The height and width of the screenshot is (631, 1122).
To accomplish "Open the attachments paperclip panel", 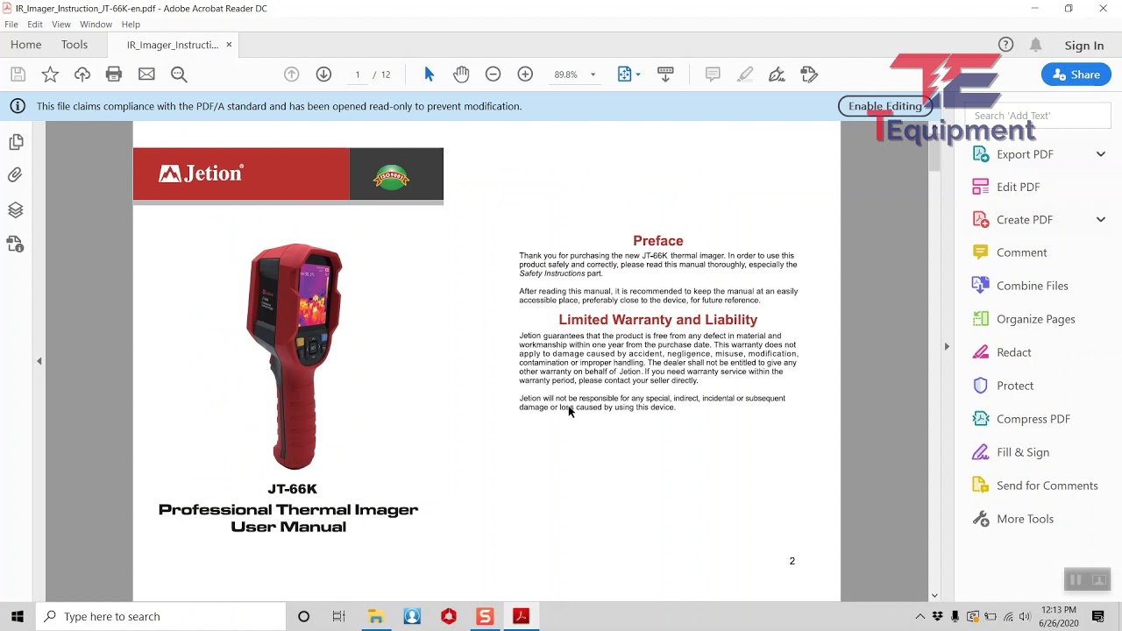I will [x=16, y=175].
